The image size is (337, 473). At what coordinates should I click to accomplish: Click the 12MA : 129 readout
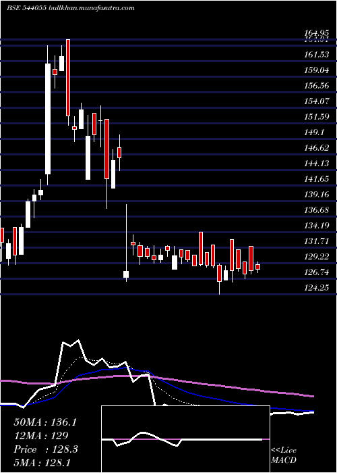41,435
